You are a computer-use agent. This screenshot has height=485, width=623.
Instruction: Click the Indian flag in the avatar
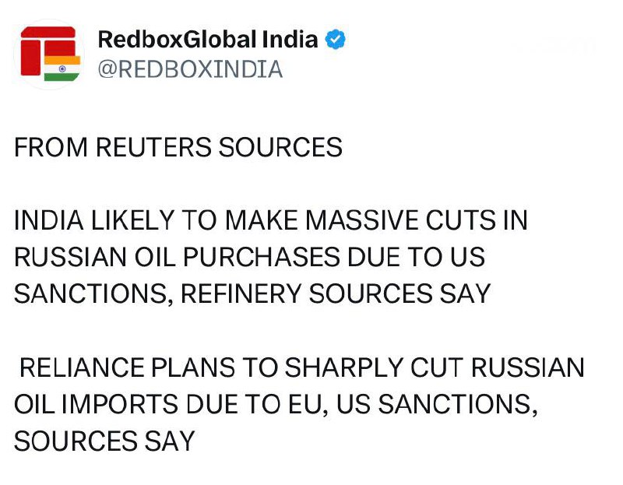click(x=62, y=69)
